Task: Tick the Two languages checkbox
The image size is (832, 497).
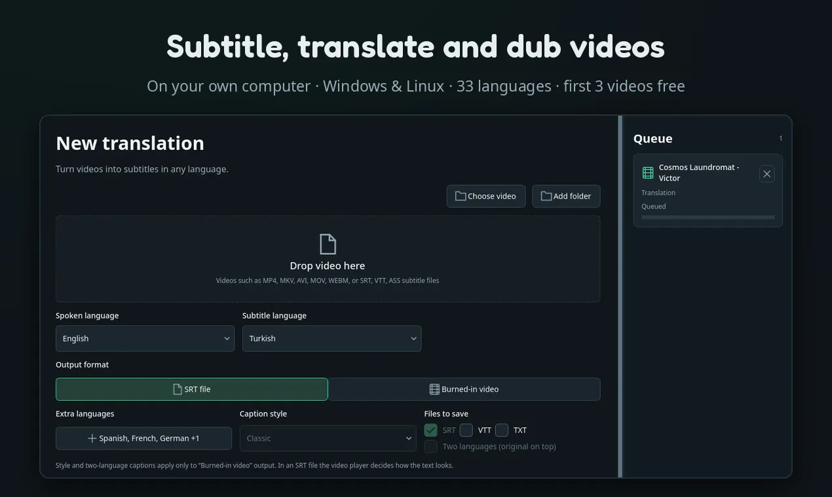Action: [430, 447]
